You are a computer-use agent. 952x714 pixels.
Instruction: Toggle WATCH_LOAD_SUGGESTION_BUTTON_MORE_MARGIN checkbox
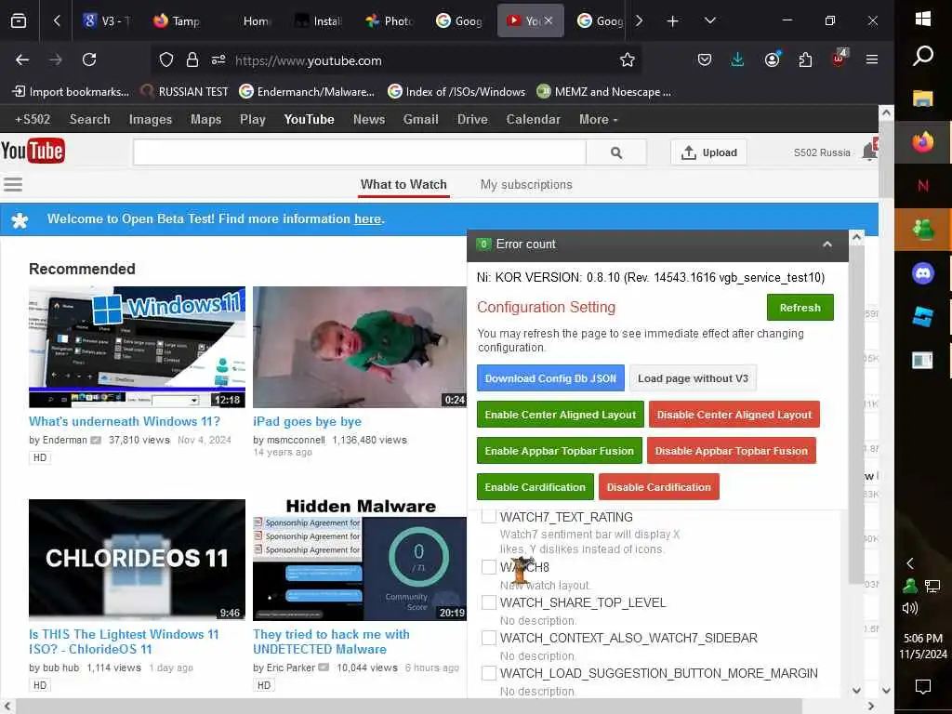pyautogui.click(x=489, y=673)
